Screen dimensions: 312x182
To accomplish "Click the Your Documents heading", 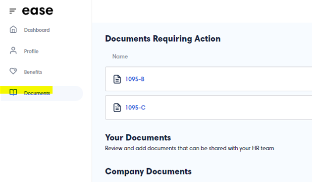I will click(x=138, y=137).
